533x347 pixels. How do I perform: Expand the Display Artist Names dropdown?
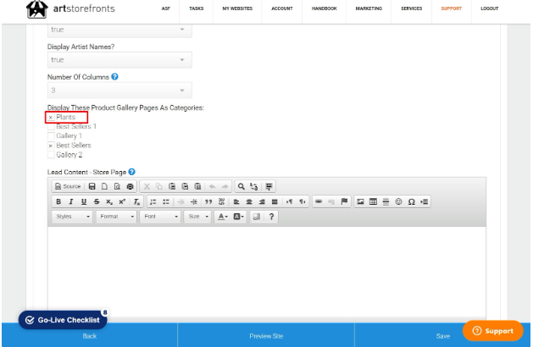point(119,60)
